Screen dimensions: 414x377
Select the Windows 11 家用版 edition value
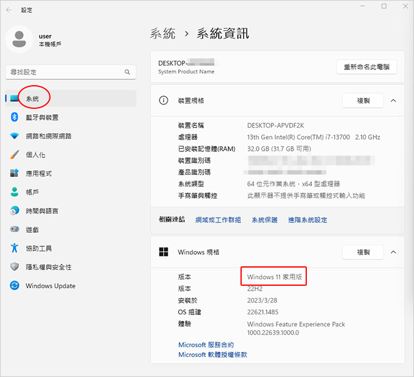tap(275, 277)
